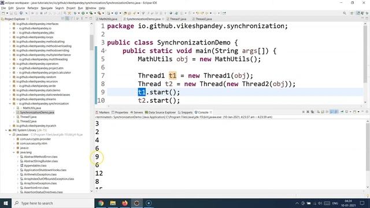Viewport: 370px width, 208px height.
Task: Click the taskbar search box
Action: pos(53,203)
